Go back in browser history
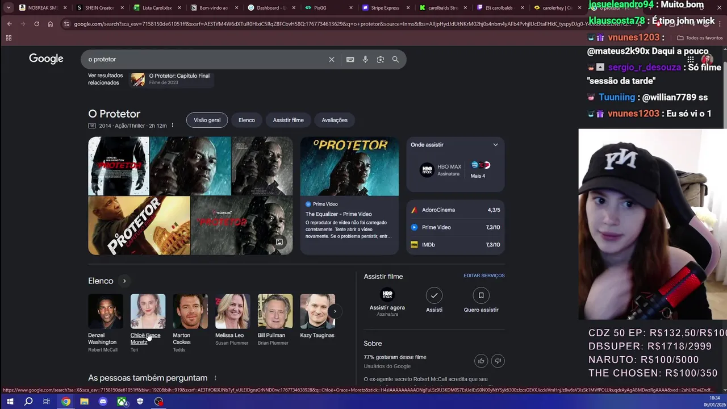 9,24
